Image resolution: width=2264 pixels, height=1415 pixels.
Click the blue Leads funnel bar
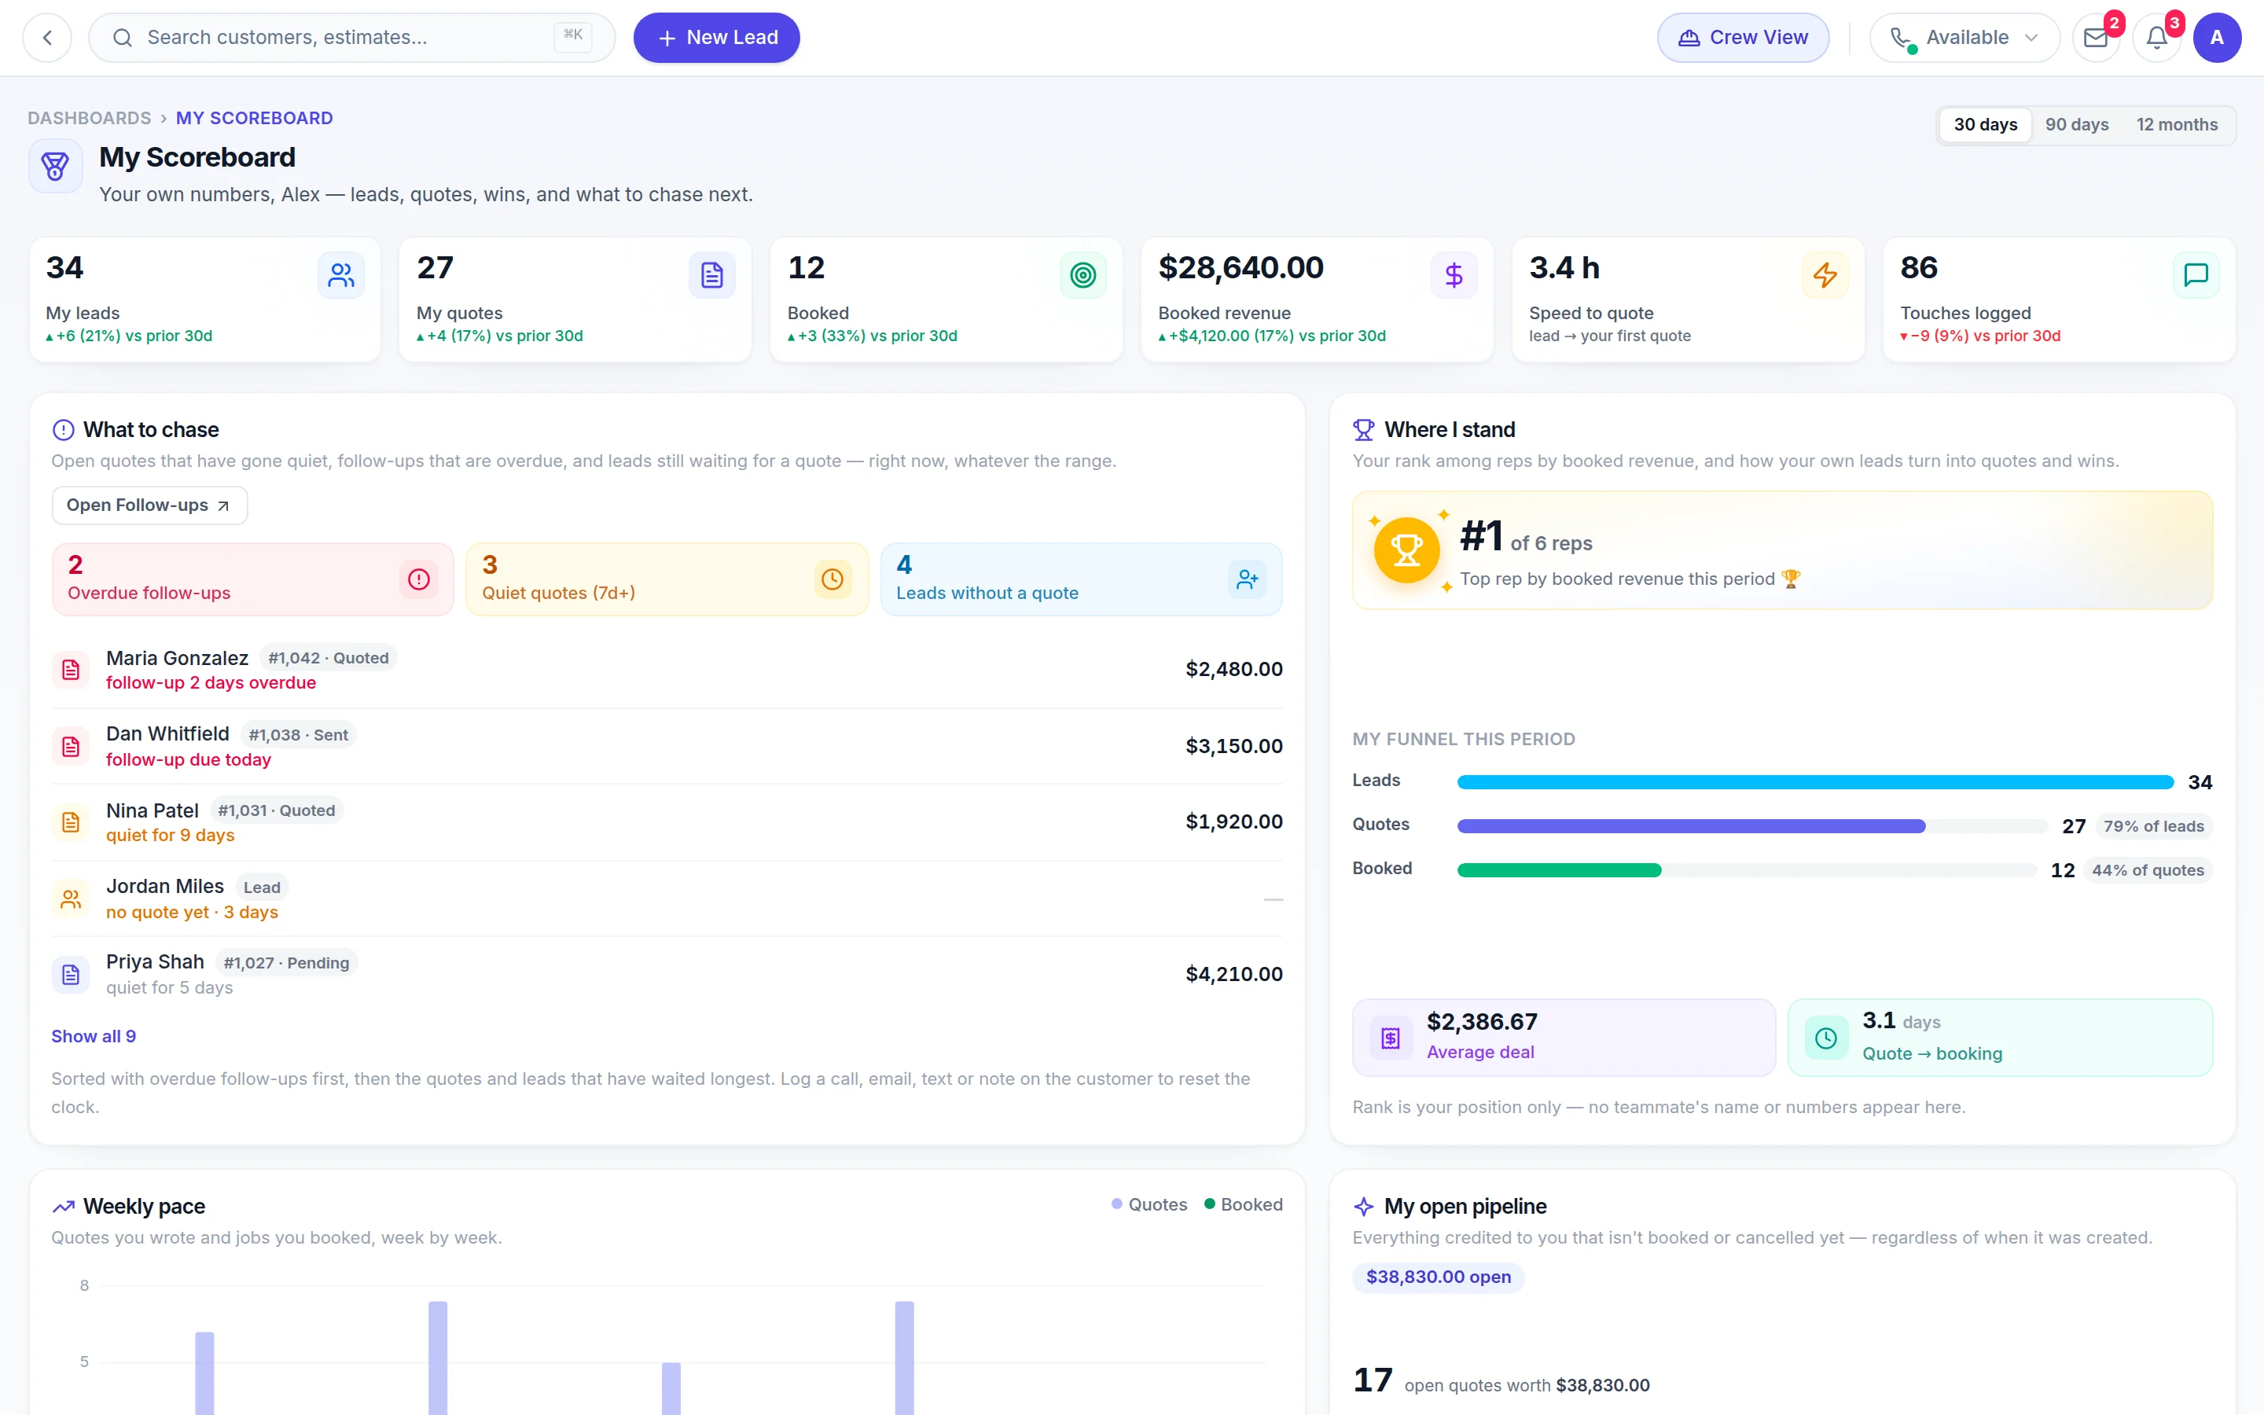1815,781
